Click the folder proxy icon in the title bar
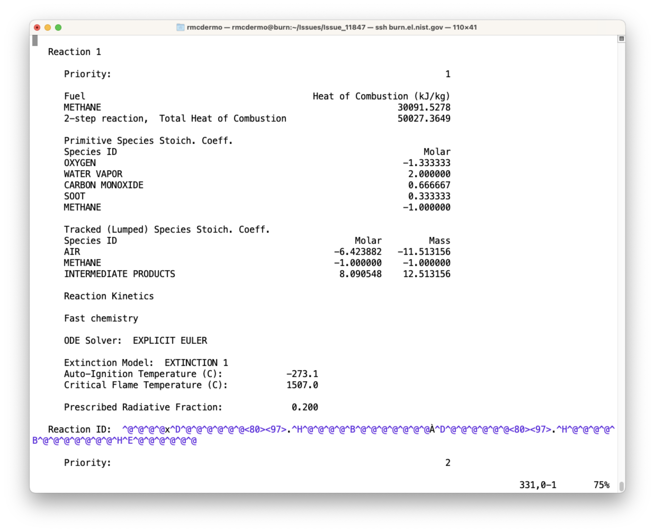 tap(180, 27)
